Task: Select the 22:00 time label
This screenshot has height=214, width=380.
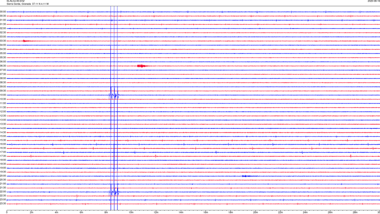Action: [x=3, y=192]
